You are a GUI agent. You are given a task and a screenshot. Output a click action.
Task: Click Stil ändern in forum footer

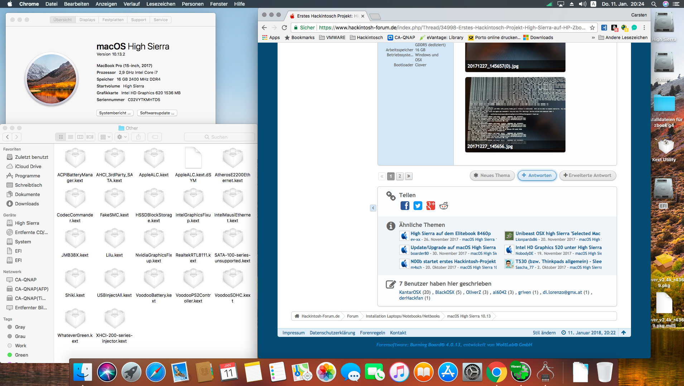pos(544,333)
